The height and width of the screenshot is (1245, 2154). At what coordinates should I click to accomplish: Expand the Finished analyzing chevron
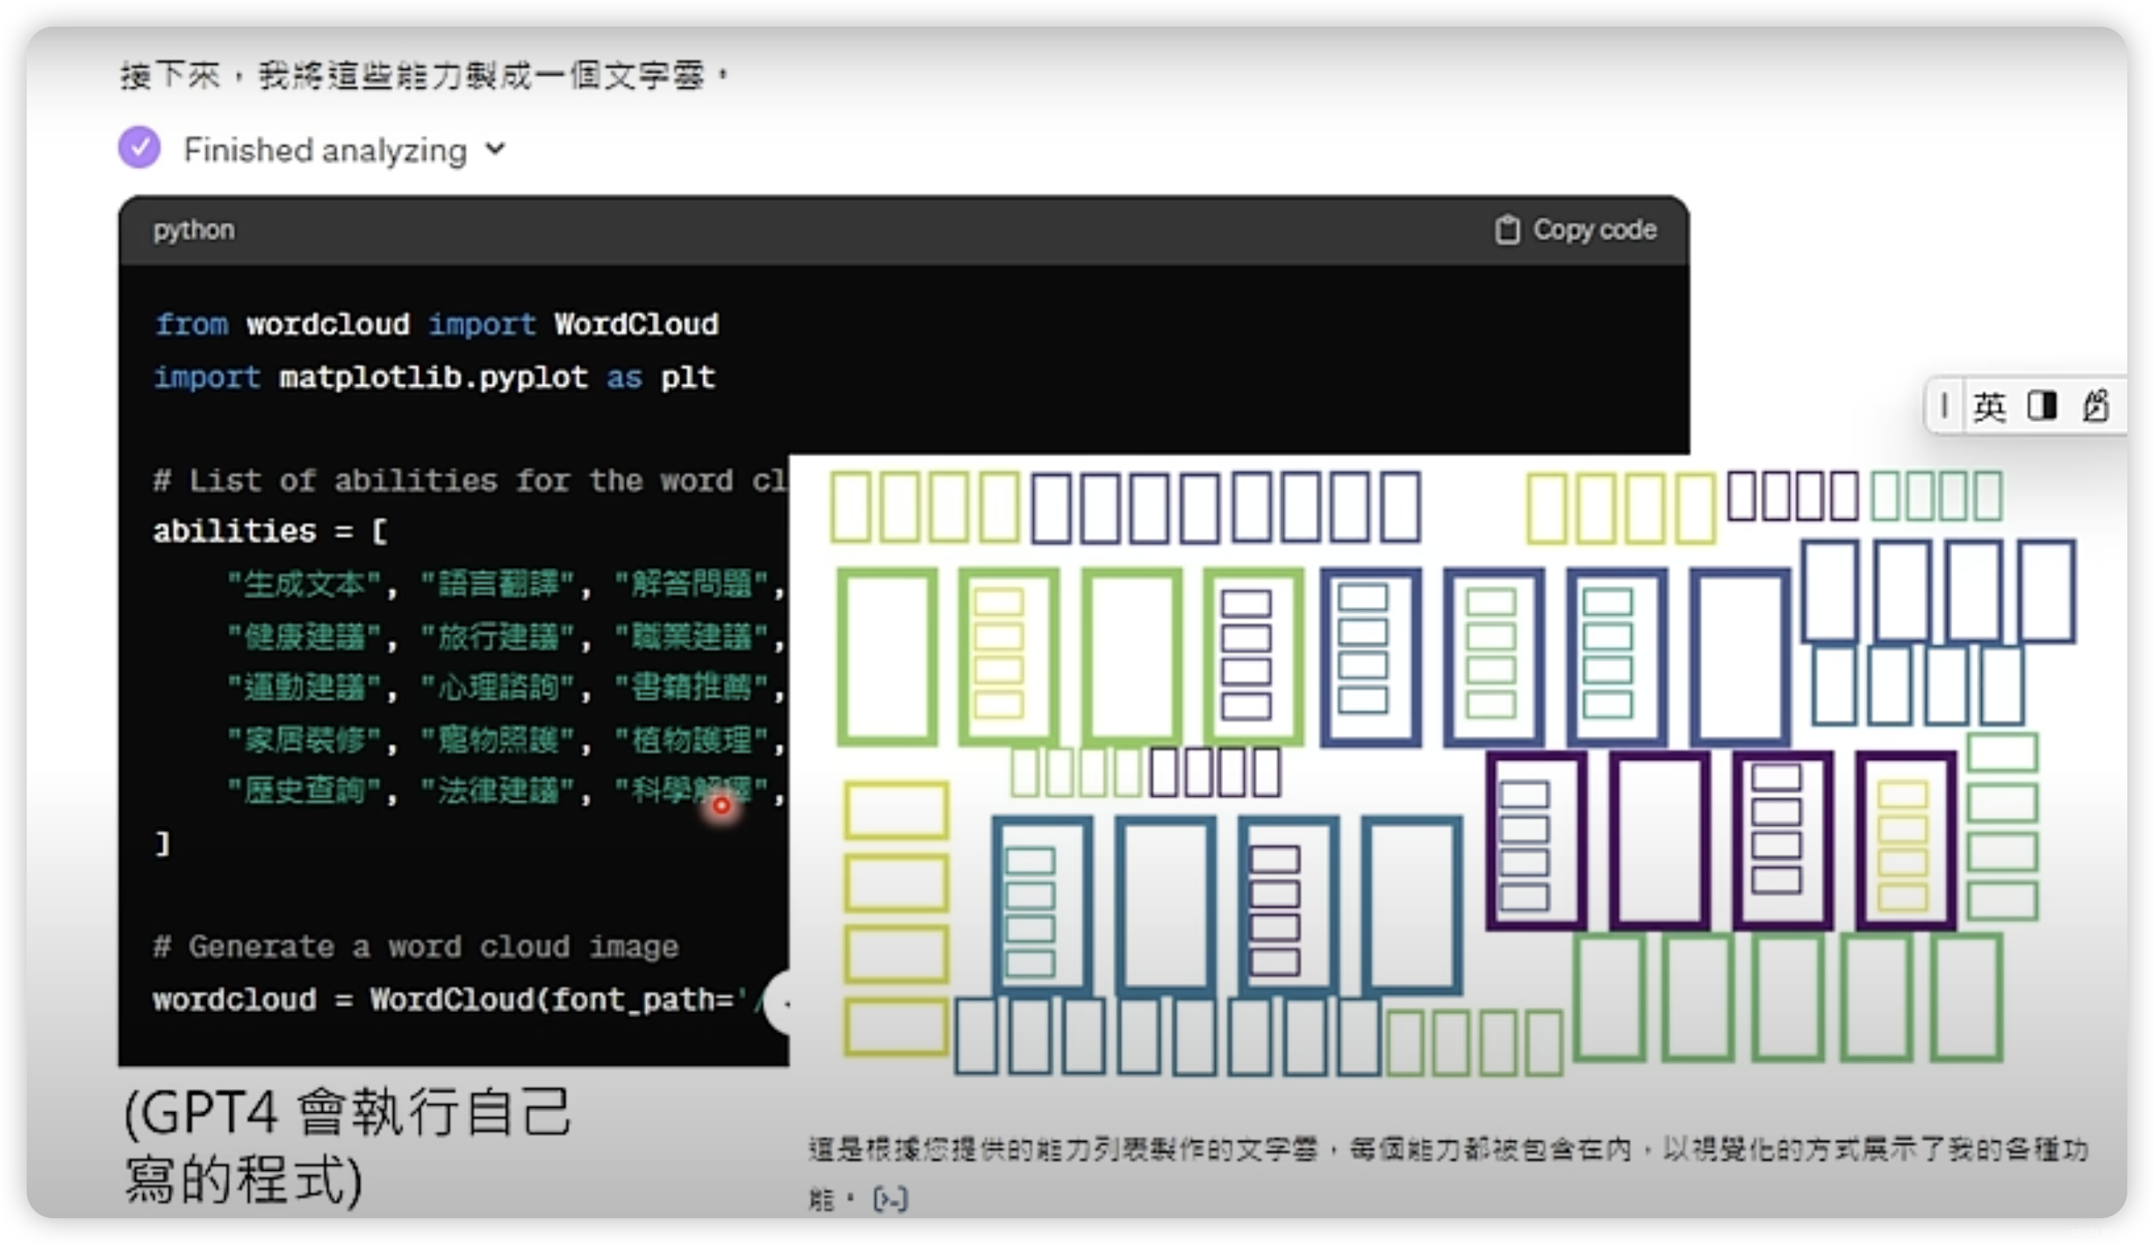495,149
